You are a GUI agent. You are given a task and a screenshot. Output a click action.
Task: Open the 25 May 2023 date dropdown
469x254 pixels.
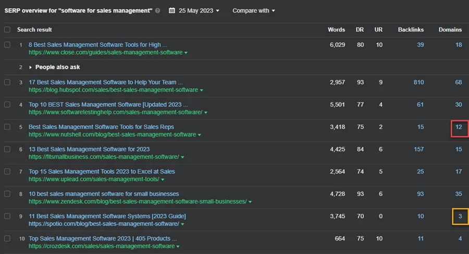199,11
